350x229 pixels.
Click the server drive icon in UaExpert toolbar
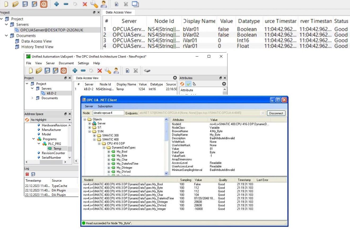point(147,71)
